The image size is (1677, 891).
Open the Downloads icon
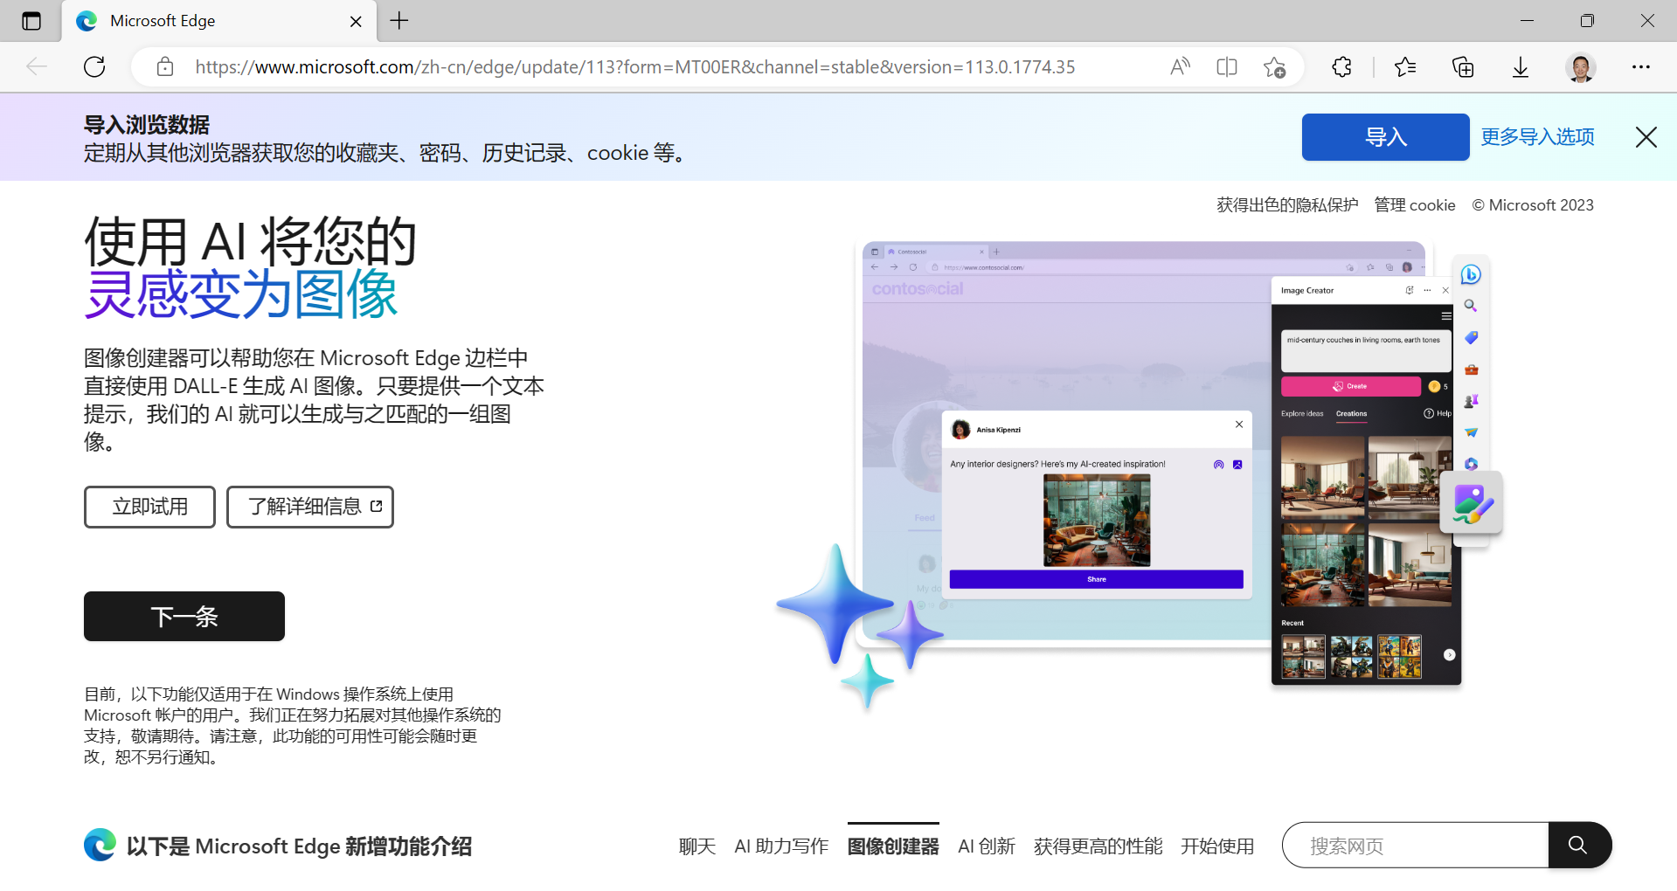click(1521, 67)
